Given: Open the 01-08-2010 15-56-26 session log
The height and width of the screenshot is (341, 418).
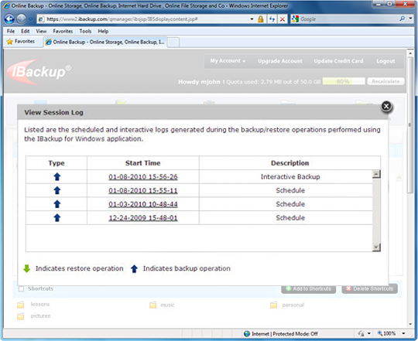Looking at the screenshot, I should (x=143, y=177).
